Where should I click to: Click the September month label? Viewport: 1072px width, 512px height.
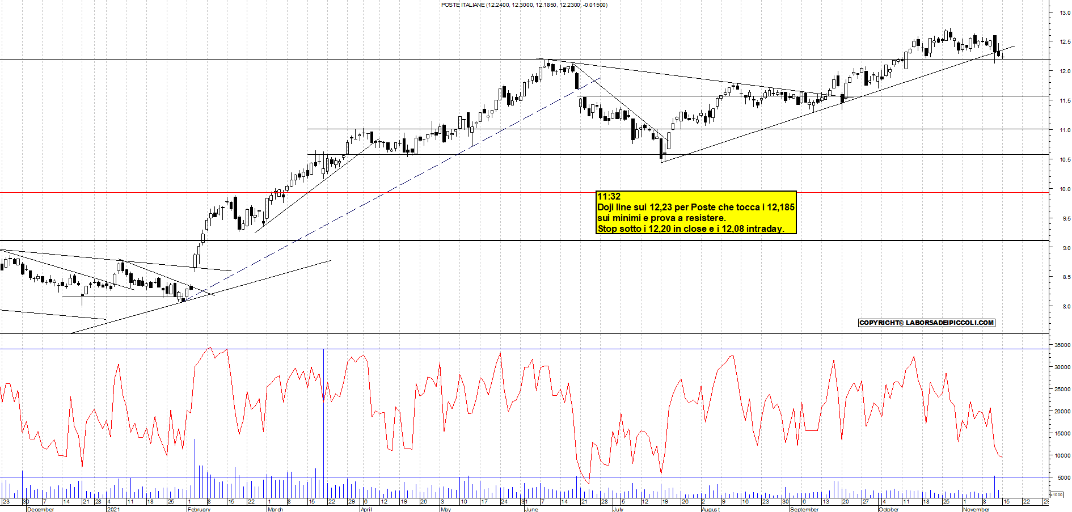point(804,509)
